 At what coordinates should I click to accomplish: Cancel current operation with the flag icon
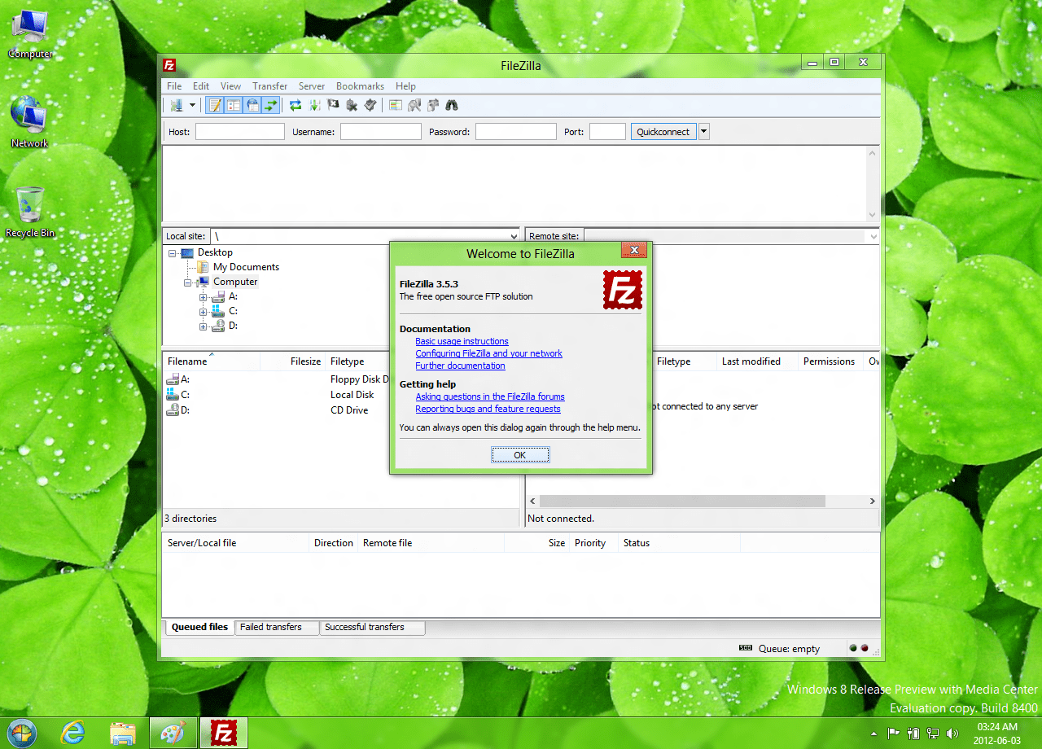pyautogui.click(x=333, y=105)
